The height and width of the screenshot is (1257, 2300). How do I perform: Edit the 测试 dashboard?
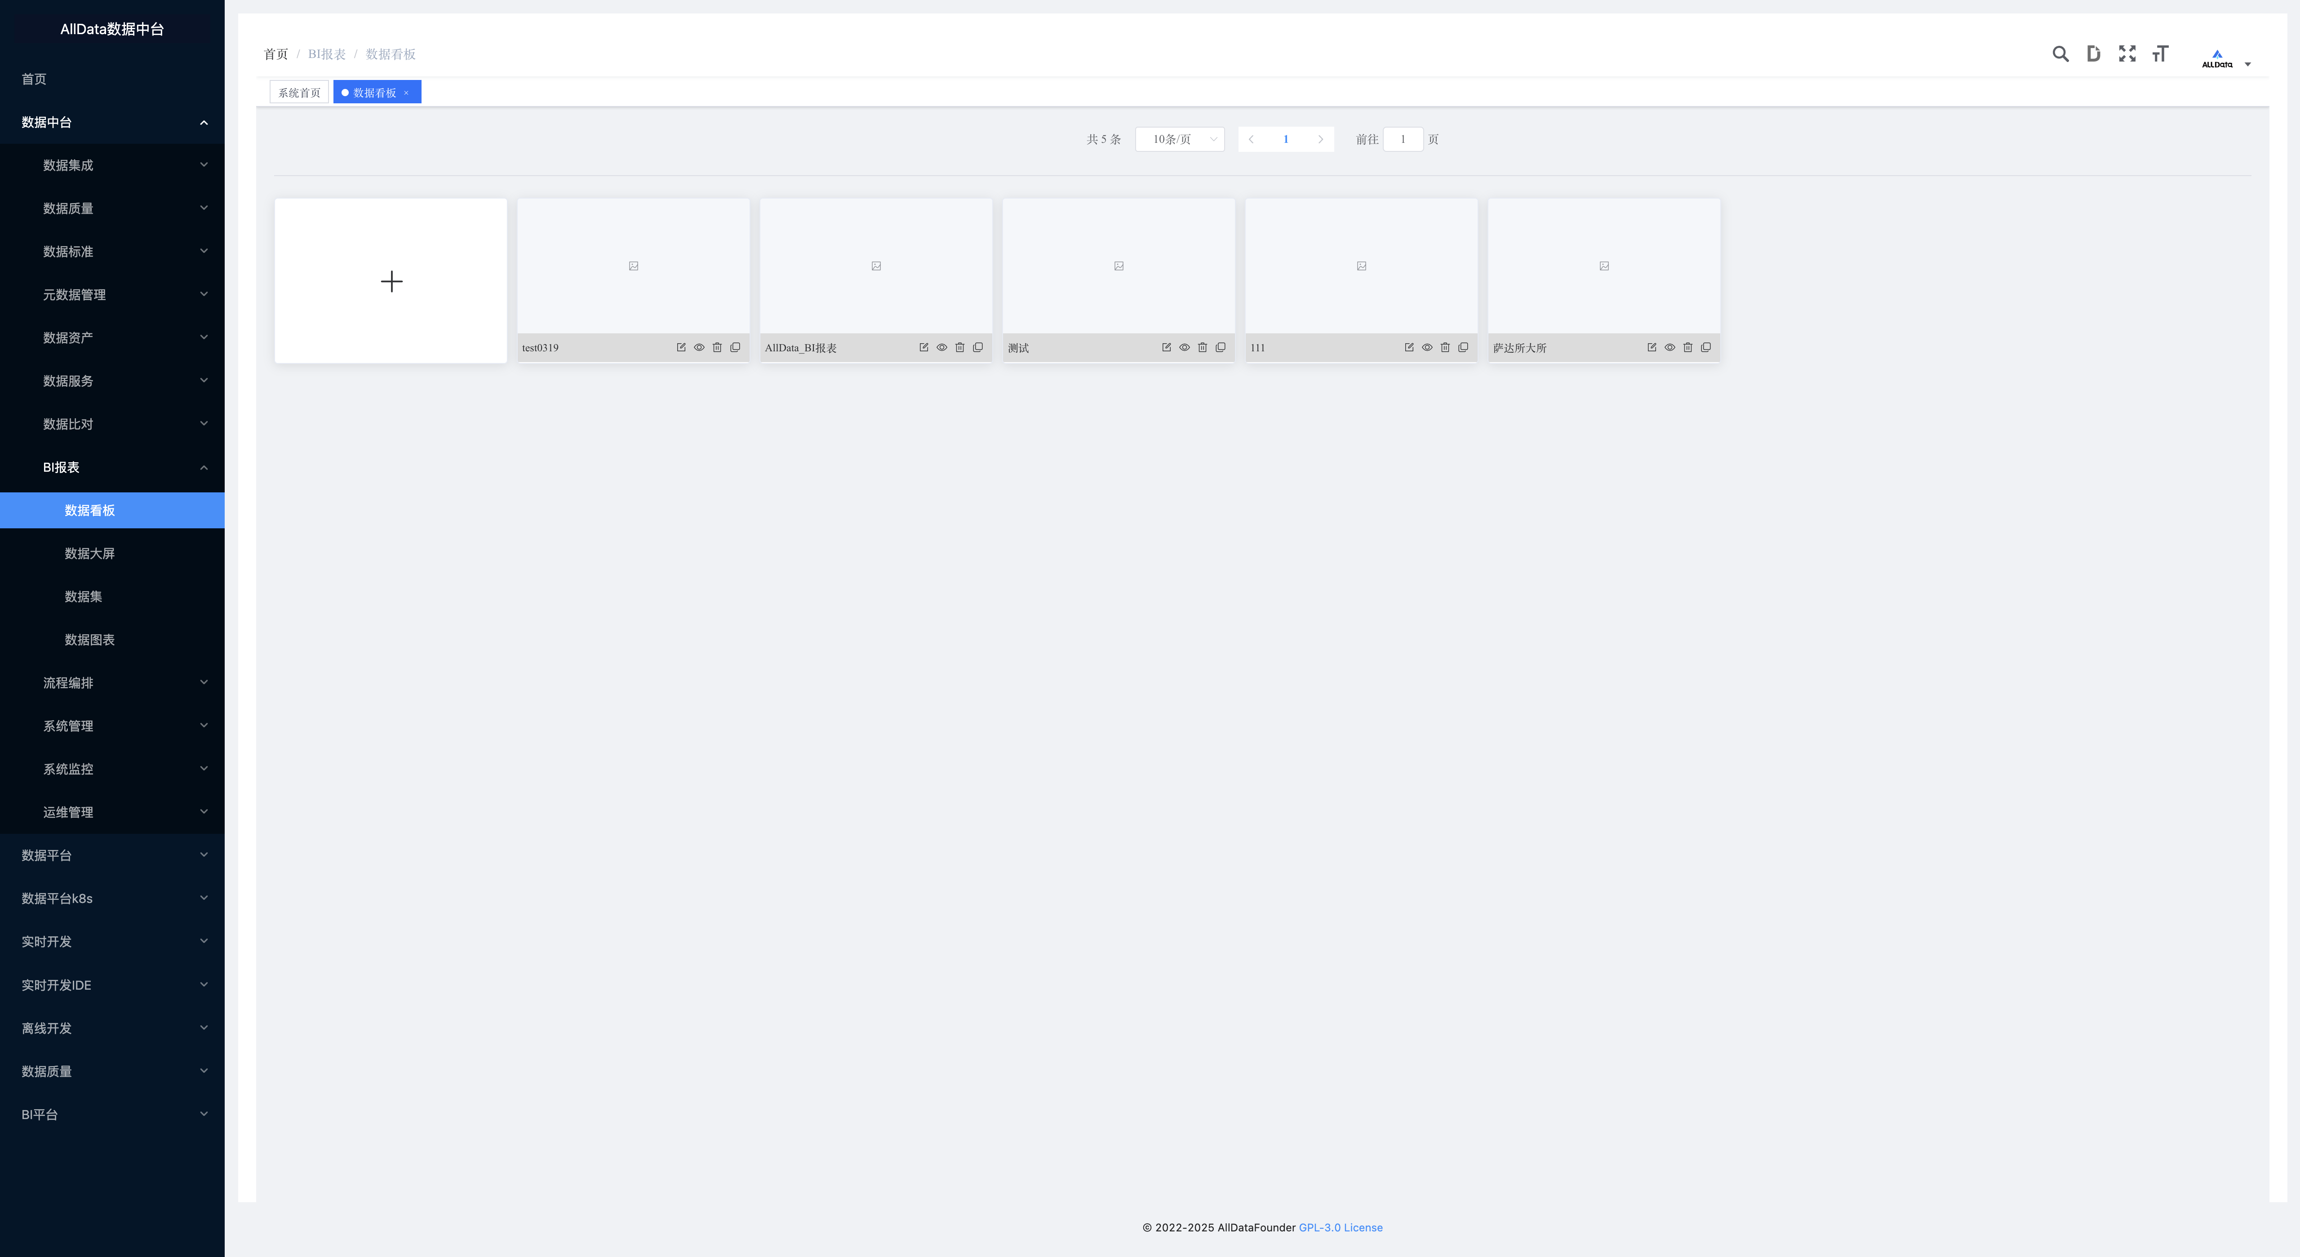point(1166,347)
